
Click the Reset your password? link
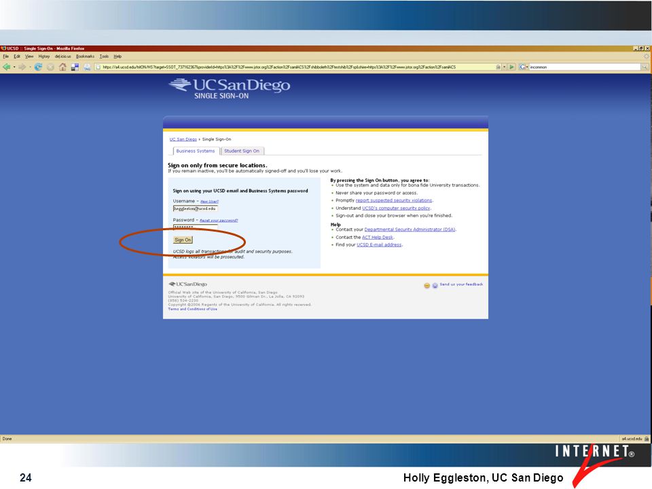(x=219, y=220)
